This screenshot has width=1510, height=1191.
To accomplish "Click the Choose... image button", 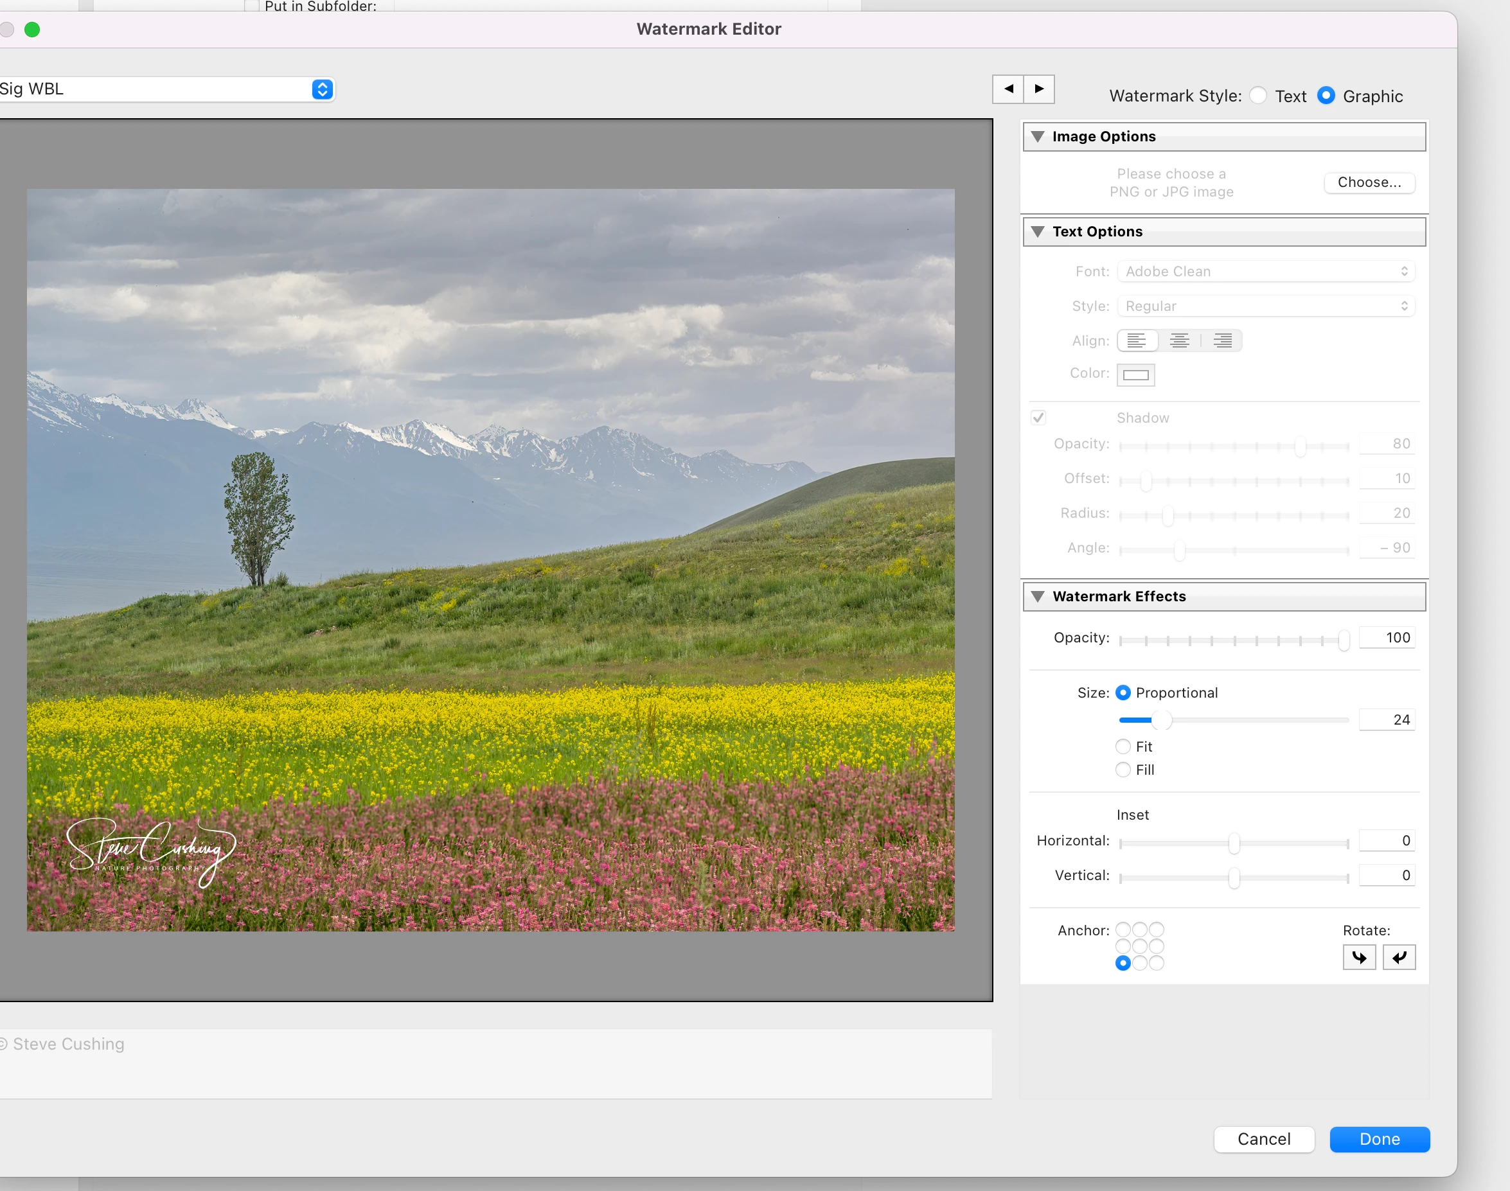I will pyautogui.click(x=1369, y=182).
